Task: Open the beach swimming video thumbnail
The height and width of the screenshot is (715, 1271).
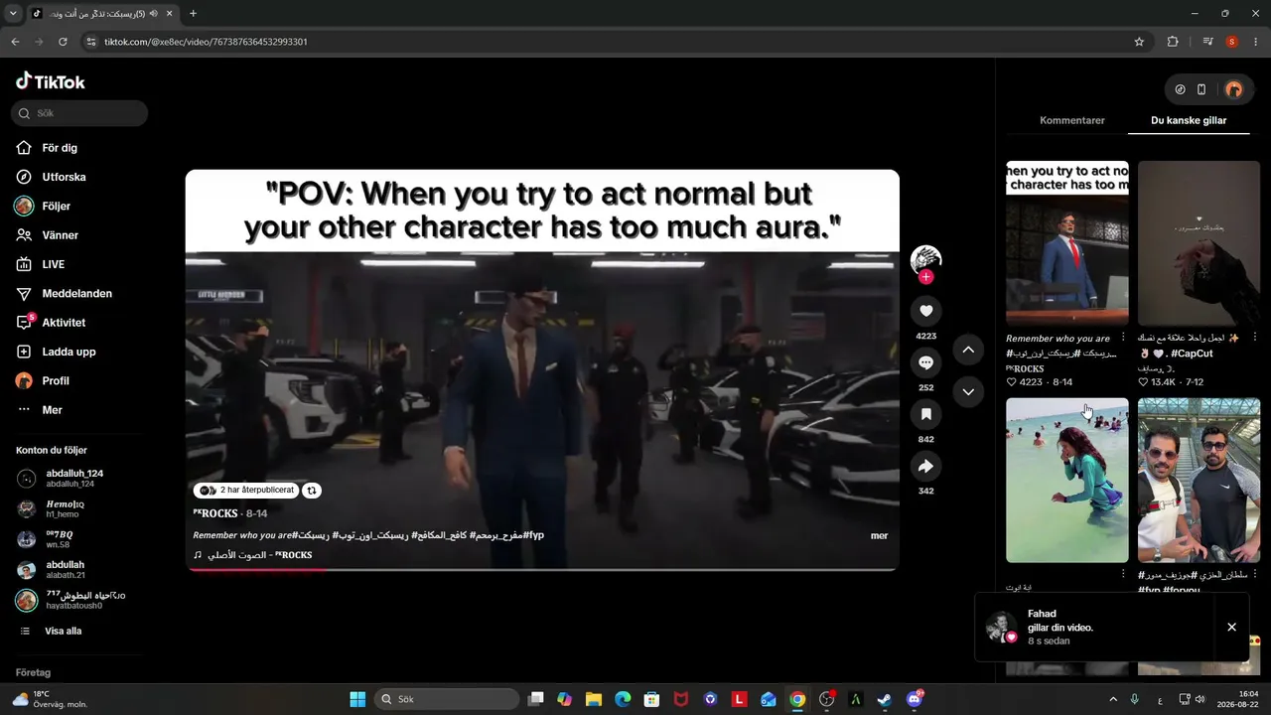Action: coord(1067,481)
